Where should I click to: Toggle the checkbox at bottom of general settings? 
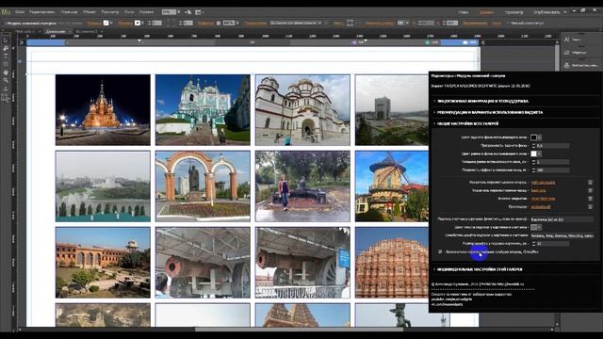click(x=440, y=251)
